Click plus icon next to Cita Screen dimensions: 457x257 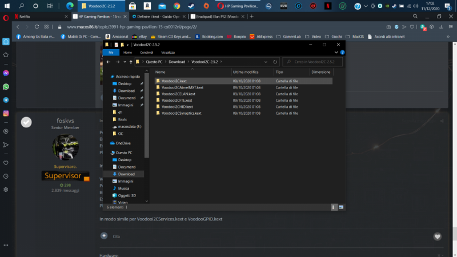click(104, 236)
